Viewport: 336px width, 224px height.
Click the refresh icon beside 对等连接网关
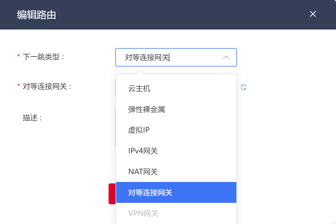click(x=244, y=87)
